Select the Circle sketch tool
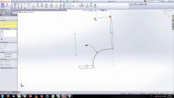Image resolution: width=174 pixels, height=98 pixels. (x=18, y=4)
